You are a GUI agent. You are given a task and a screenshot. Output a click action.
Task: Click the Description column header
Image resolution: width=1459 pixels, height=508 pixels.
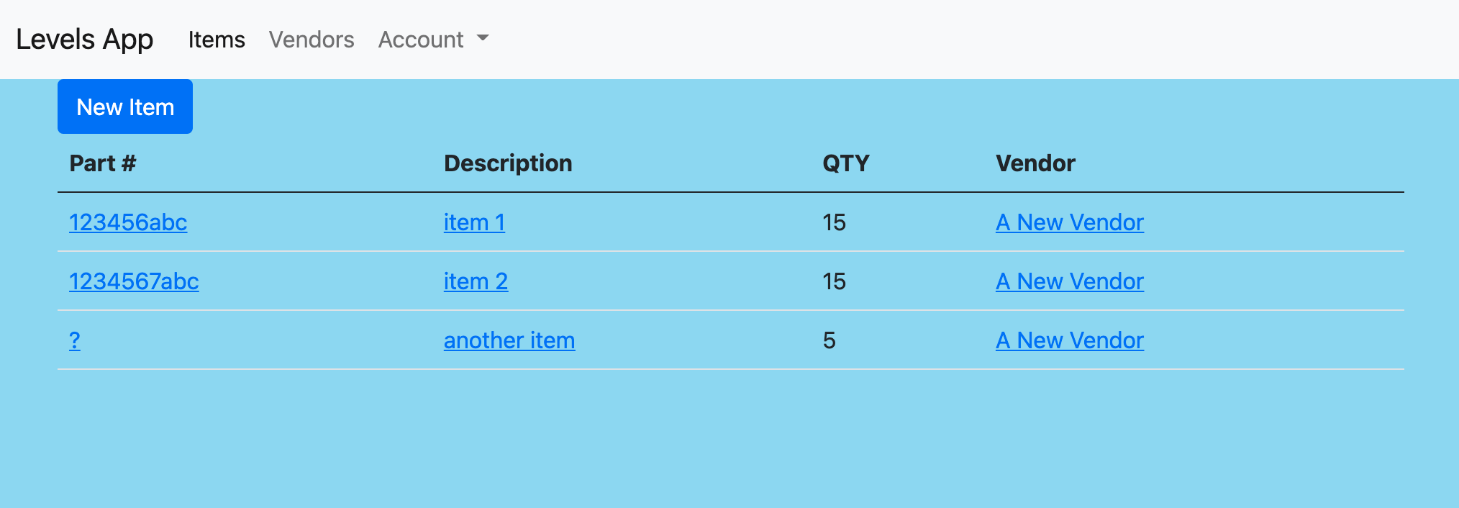(x=508, y=163)
